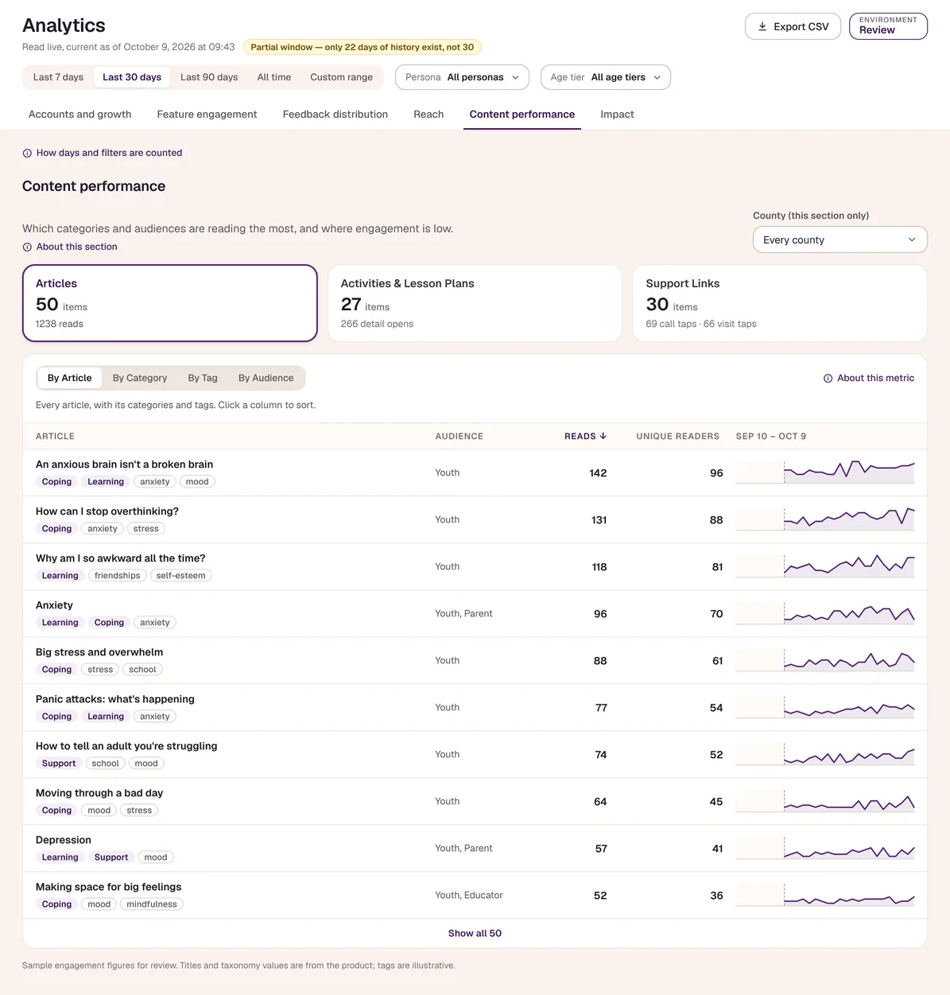Image resolution: width=950 pixels, height=995 pixels.
Task: Click audience cell Youth, Educator
Action: 469,896
